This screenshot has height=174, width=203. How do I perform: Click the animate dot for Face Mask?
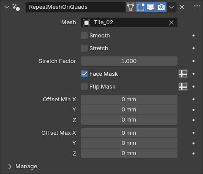pyautogui.click(x=193, y=74)
